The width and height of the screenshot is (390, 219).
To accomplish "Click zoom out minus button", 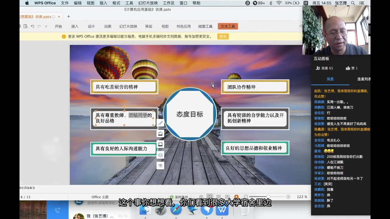I will pos(246,197).
